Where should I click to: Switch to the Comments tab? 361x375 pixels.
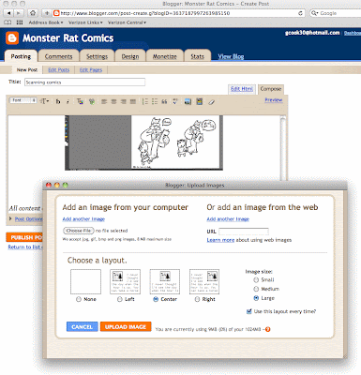tap(58, 56)
